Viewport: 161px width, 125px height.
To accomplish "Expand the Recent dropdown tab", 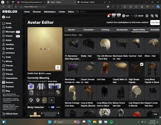I will point(72,30).
